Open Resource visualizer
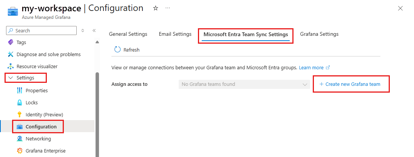Viewport: 414px width, 157px height. point(37,67)
